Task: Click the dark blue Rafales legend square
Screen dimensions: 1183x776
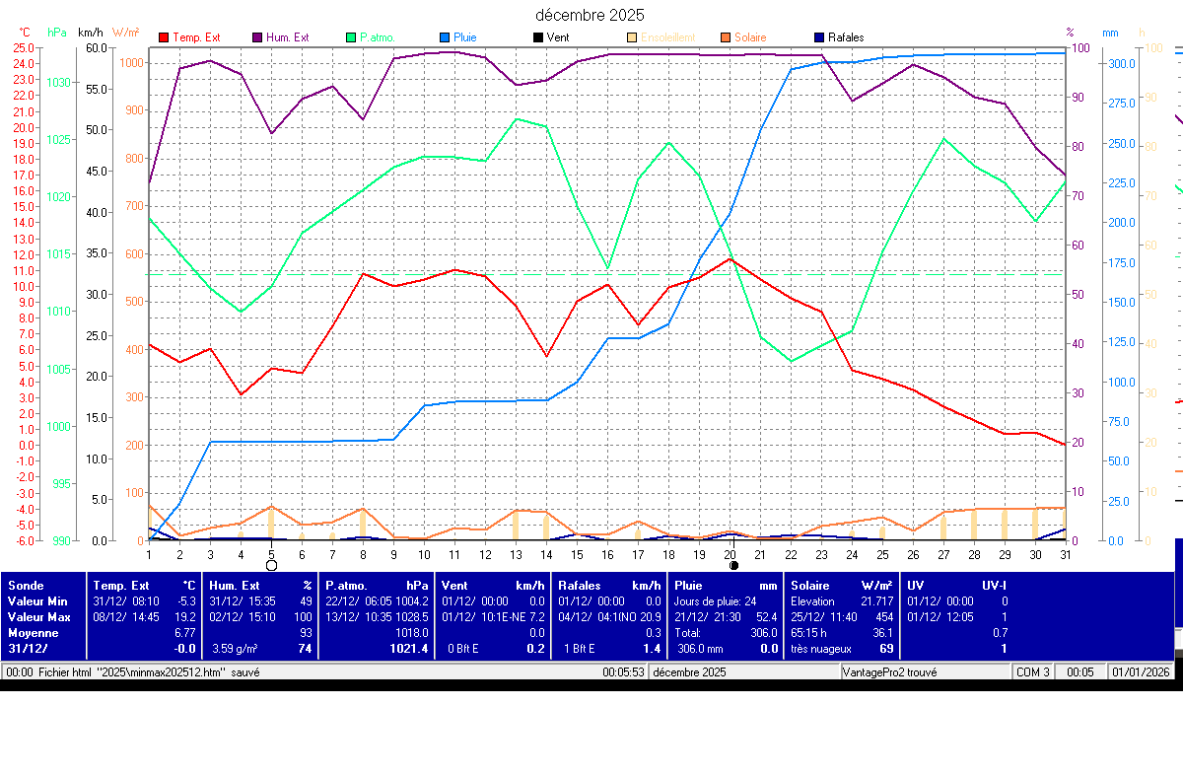Action: pyautogui.click(x=818, y=37)
